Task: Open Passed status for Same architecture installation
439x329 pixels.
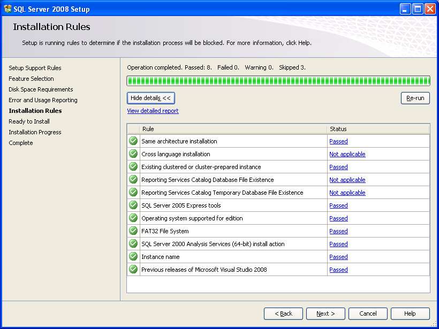Action: [x=338, y=141]
